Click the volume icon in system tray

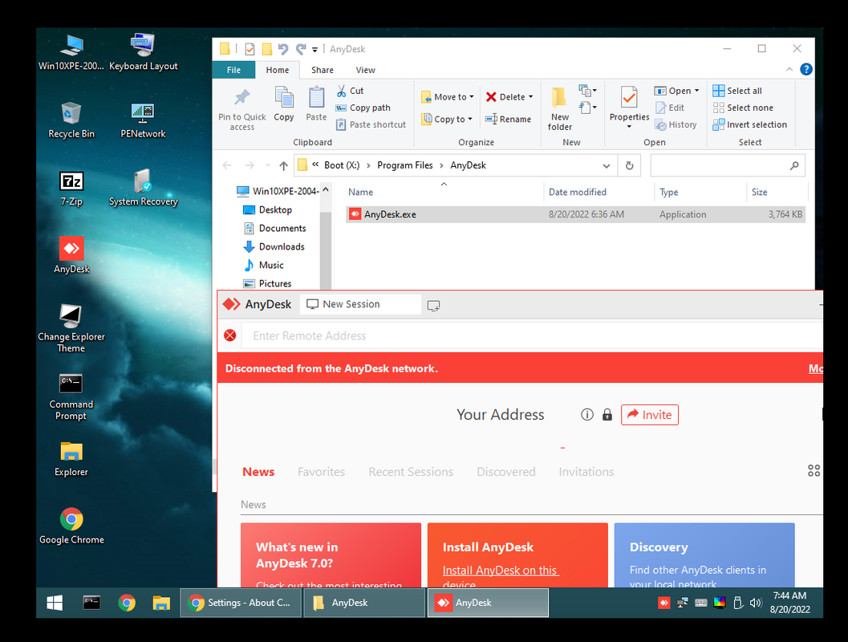pos(756,603)
